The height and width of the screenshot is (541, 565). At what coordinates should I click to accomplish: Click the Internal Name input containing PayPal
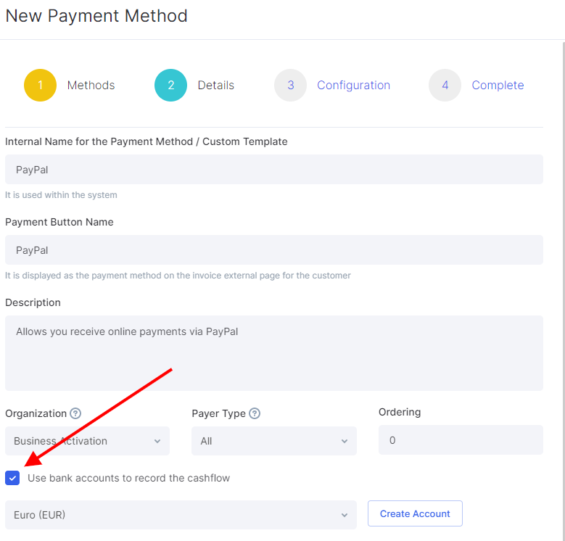[x=274, y=169]
